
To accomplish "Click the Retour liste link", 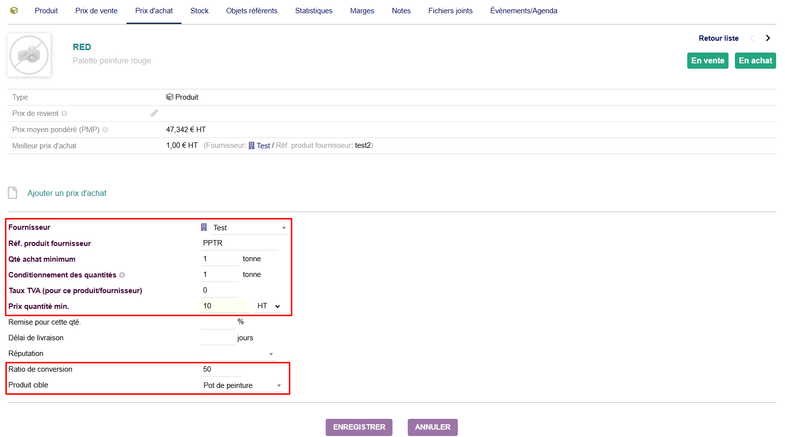I will (719, 38).
